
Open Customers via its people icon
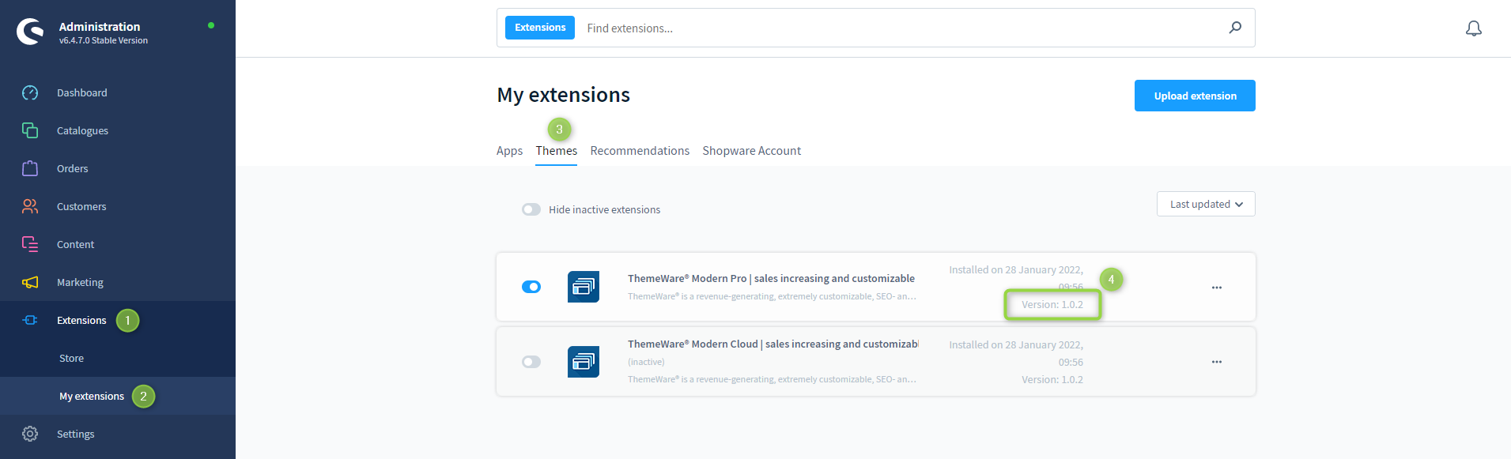click(x=30, y=206)
